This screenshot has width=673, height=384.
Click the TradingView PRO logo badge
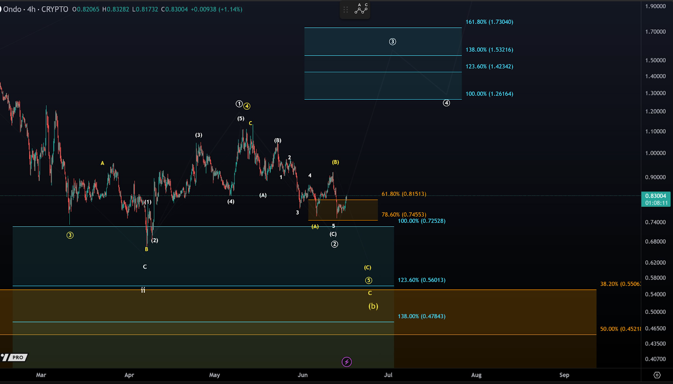pos(14,358)
